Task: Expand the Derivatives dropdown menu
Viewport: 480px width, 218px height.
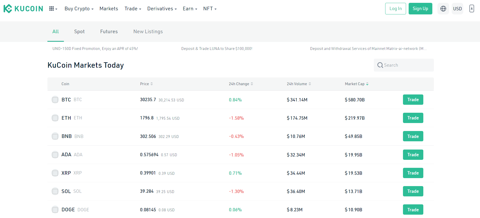Action: [162, 9]
